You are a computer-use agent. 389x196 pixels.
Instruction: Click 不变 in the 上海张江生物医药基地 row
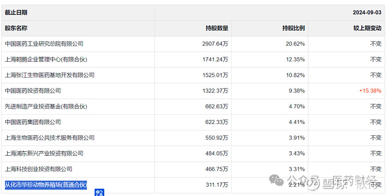coord(376,75)
